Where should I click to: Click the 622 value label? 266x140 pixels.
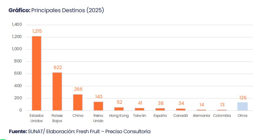point(57,67)
